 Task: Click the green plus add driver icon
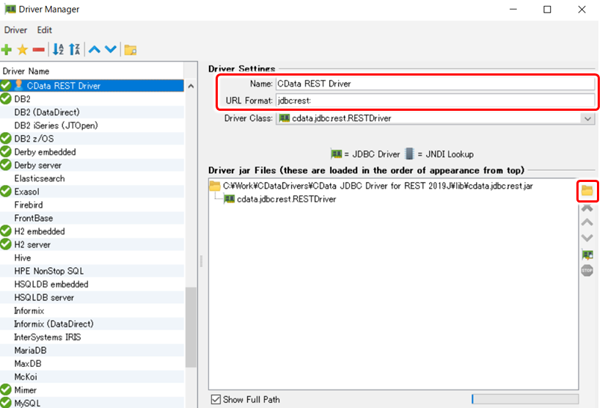point(7,49)
